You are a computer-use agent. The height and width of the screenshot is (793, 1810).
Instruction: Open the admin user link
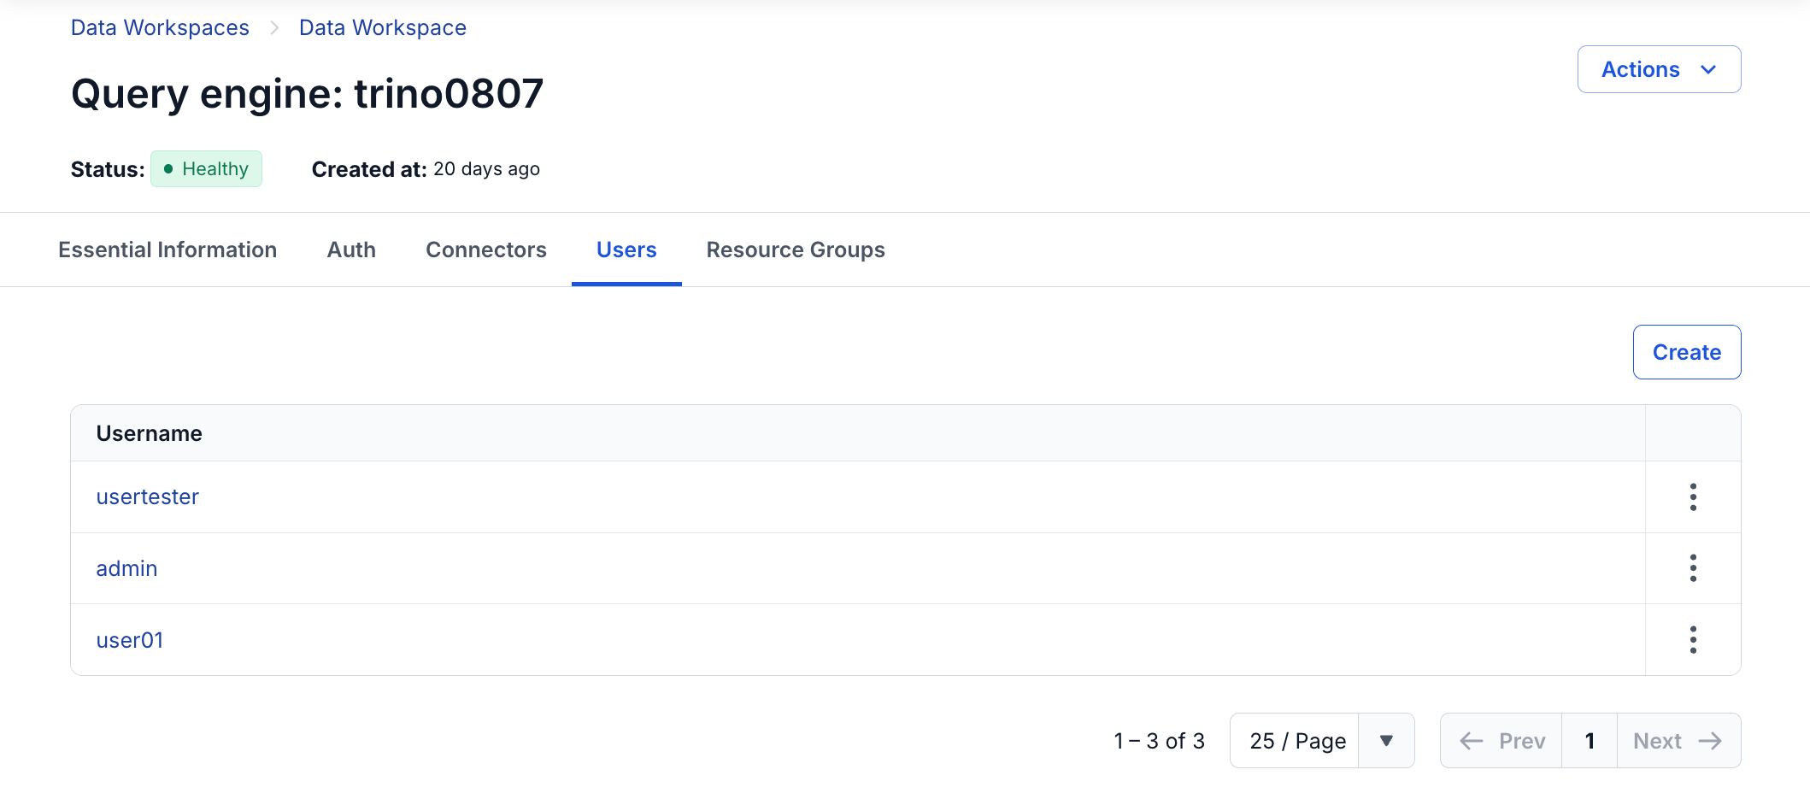(126, 568)
